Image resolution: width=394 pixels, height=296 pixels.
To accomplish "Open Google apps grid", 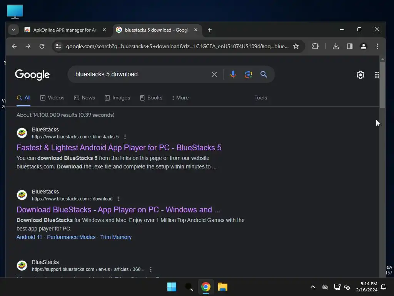I will (377, 75).
